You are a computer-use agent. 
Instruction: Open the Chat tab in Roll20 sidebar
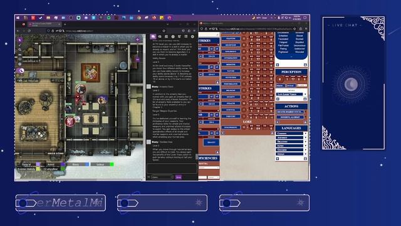pyautogui.click(x=153, y=36)
